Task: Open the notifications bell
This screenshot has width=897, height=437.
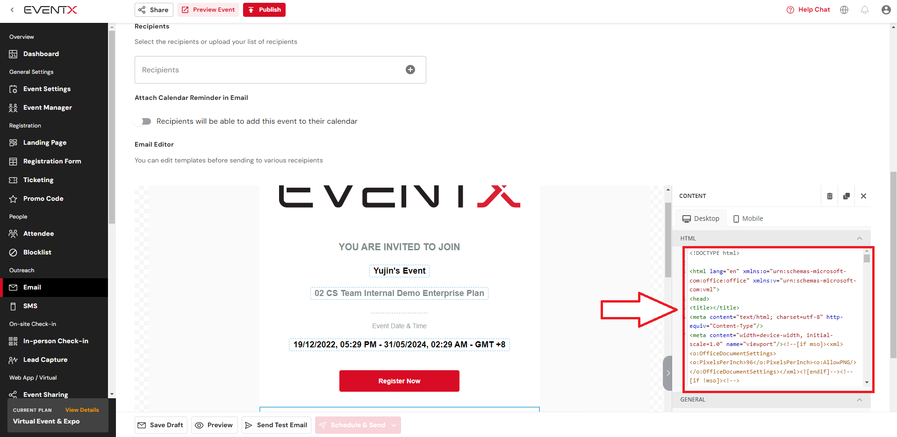Action: (x=865, y=10)
